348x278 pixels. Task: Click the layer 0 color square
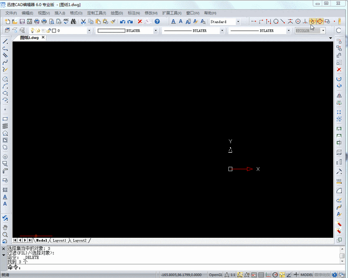(x=54, y=30)
